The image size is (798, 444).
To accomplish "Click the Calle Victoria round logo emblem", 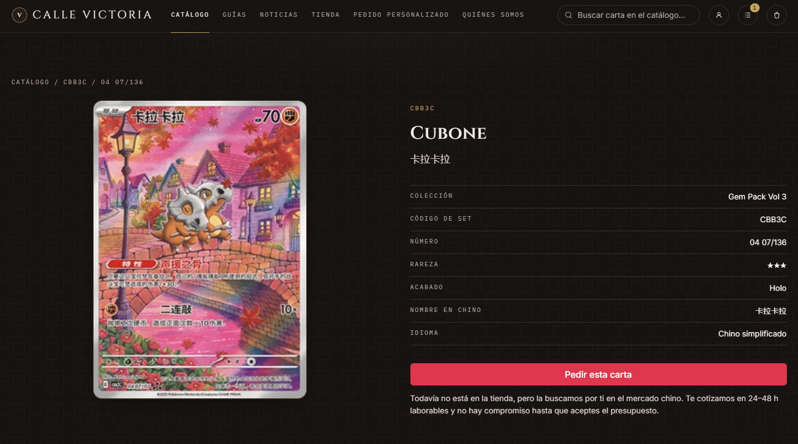I will (19, 15).
